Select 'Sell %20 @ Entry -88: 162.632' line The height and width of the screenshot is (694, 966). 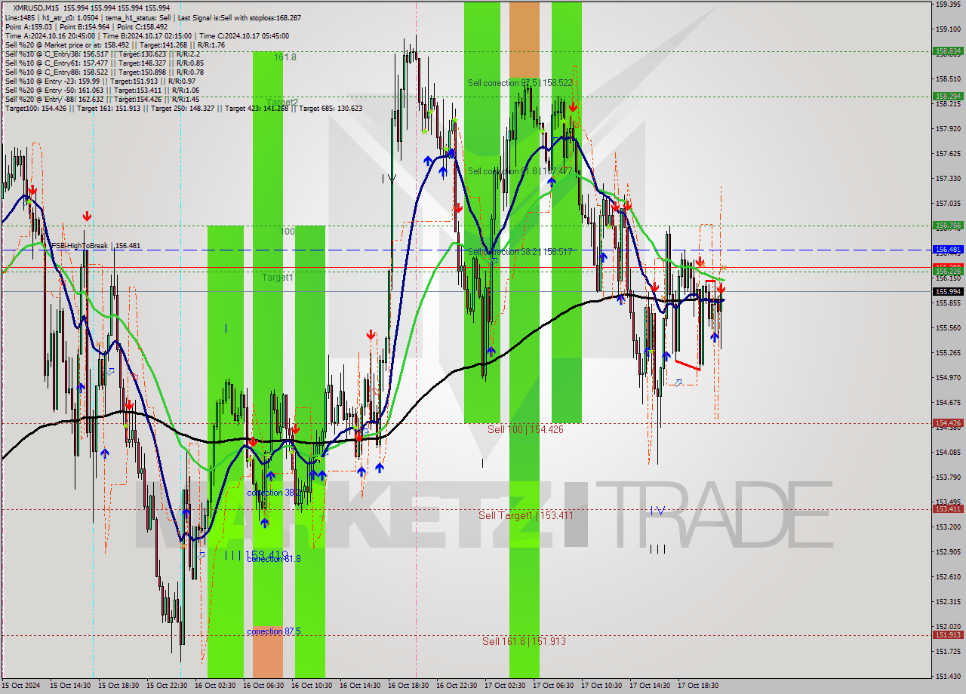pyautogui.click(x=102, y=99)
